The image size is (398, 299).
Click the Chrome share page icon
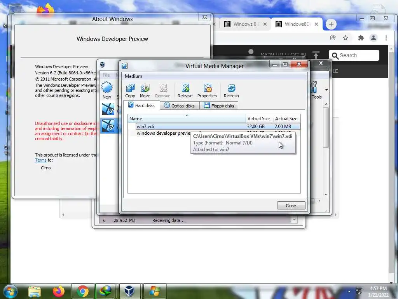click(333, 38)
